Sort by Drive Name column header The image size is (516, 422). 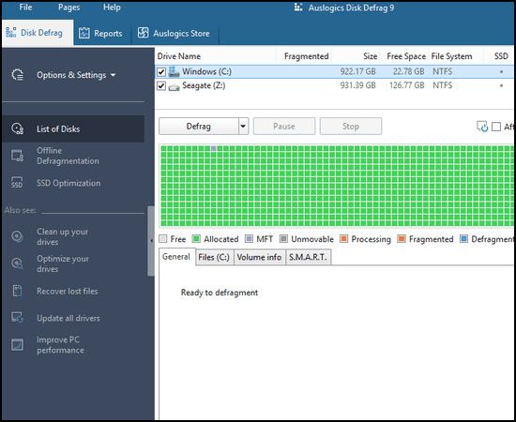pos(179,56)
